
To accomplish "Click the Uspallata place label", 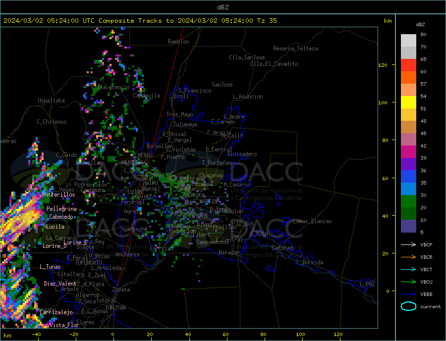I will point(51,100).
